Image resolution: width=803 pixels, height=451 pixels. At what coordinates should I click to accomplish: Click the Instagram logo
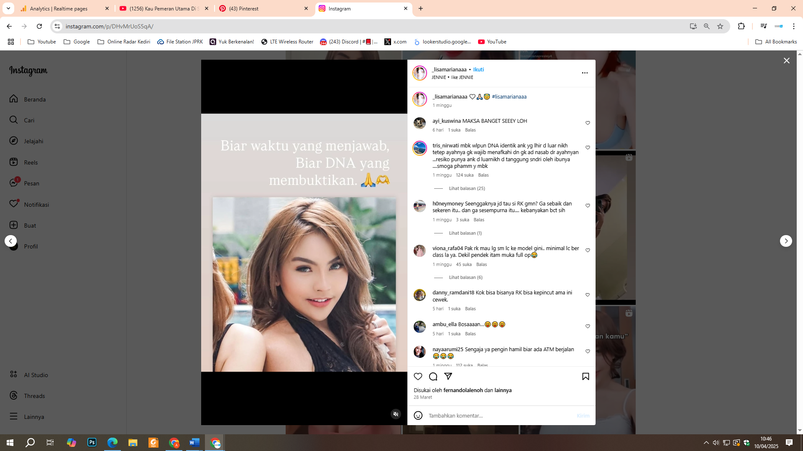point(28,71)
